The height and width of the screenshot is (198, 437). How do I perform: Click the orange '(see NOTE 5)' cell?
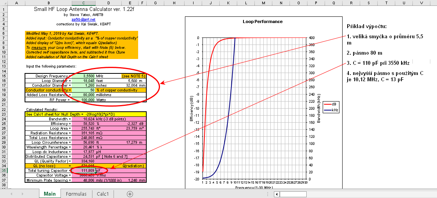point(133,76)
